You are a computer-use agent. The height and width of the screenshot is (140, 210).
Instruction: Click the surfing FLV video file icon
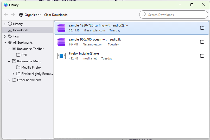(61, 28)
